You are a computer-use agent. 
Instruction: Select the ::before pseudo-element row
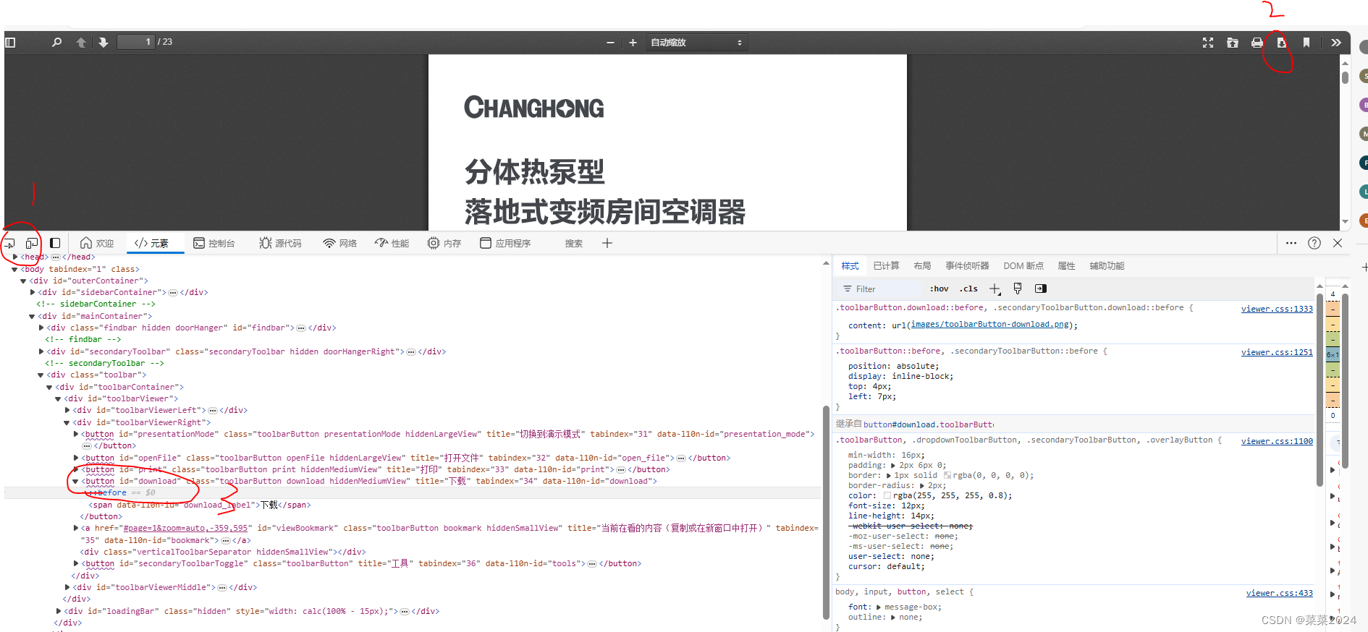(x=413, y=492)
